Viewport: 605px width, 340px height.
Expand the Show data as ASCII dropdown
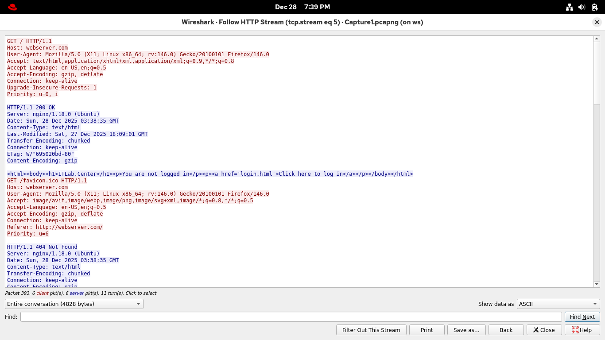[x=558, y=304]
